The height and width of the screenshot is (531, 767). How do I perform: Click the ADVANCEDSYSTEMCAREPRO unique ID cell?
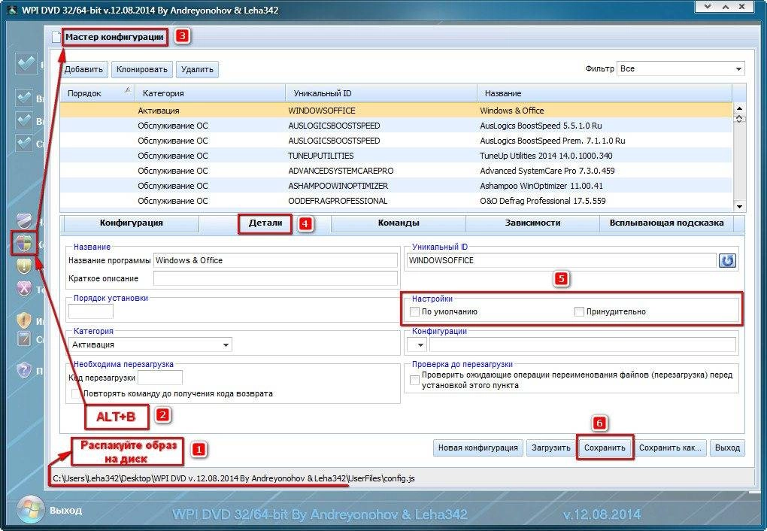click(x=341, y=171)
